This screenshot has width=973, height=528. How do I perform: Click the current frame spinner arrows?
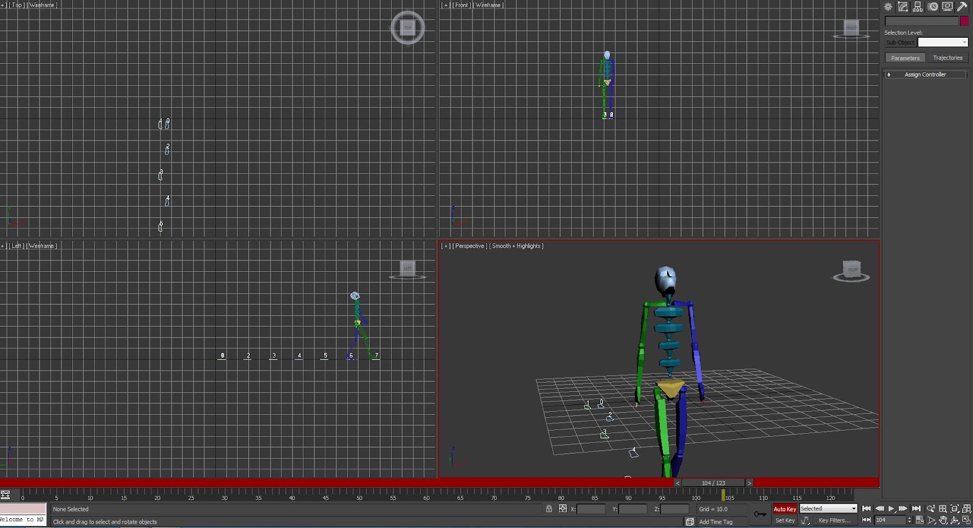[x=909, y=520]
